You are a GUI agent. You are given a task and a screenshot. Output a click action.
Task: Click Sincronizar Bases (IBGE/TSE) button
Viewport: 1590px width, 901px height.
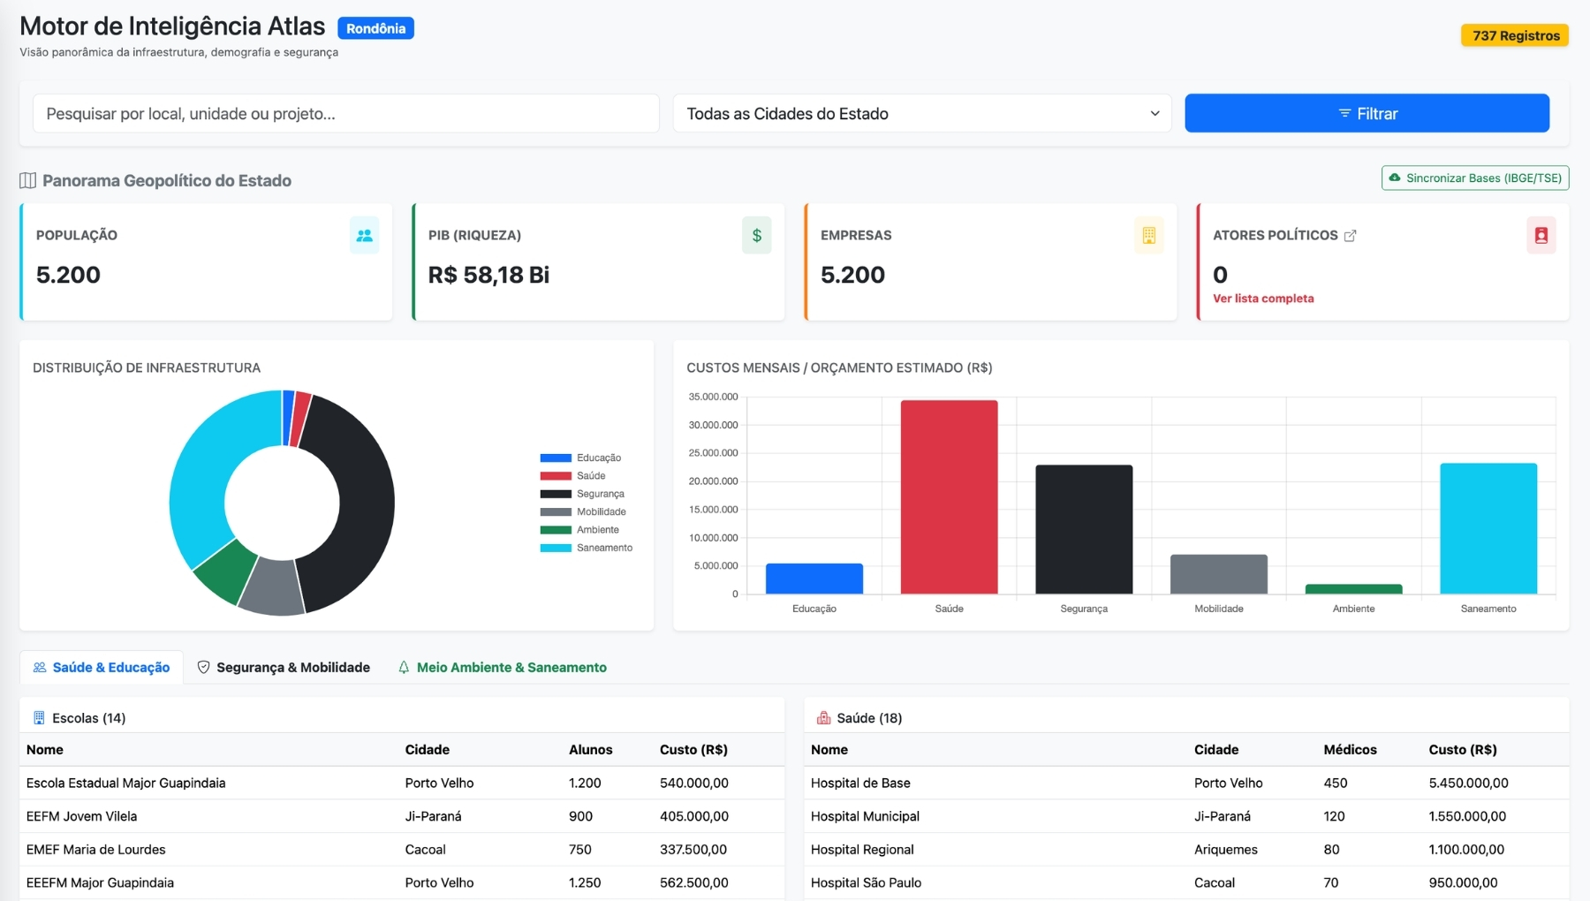1475,178
